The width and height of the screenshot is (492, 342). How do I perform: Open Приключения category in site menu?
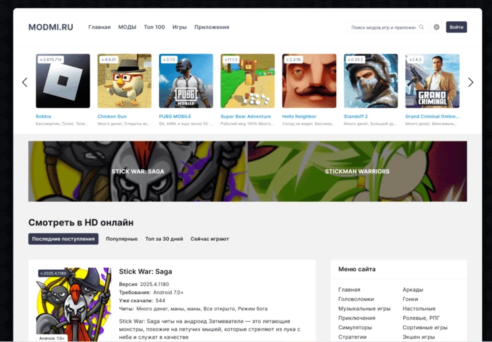[x=357, y=318]
